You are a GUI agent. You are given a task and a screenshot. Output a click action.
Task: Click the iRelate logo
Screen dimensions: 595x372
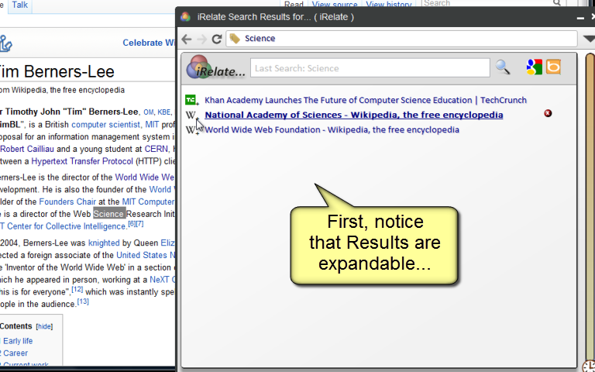pos(215,67)
